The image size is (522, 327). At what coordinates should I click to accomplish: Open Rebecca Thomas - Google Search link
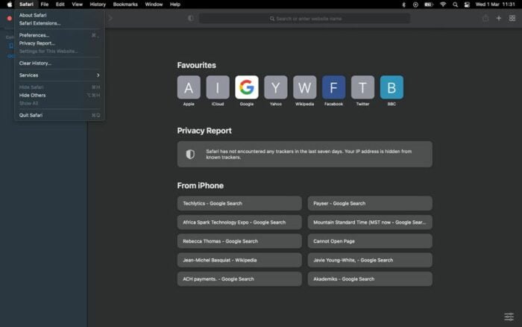(239, 241)
